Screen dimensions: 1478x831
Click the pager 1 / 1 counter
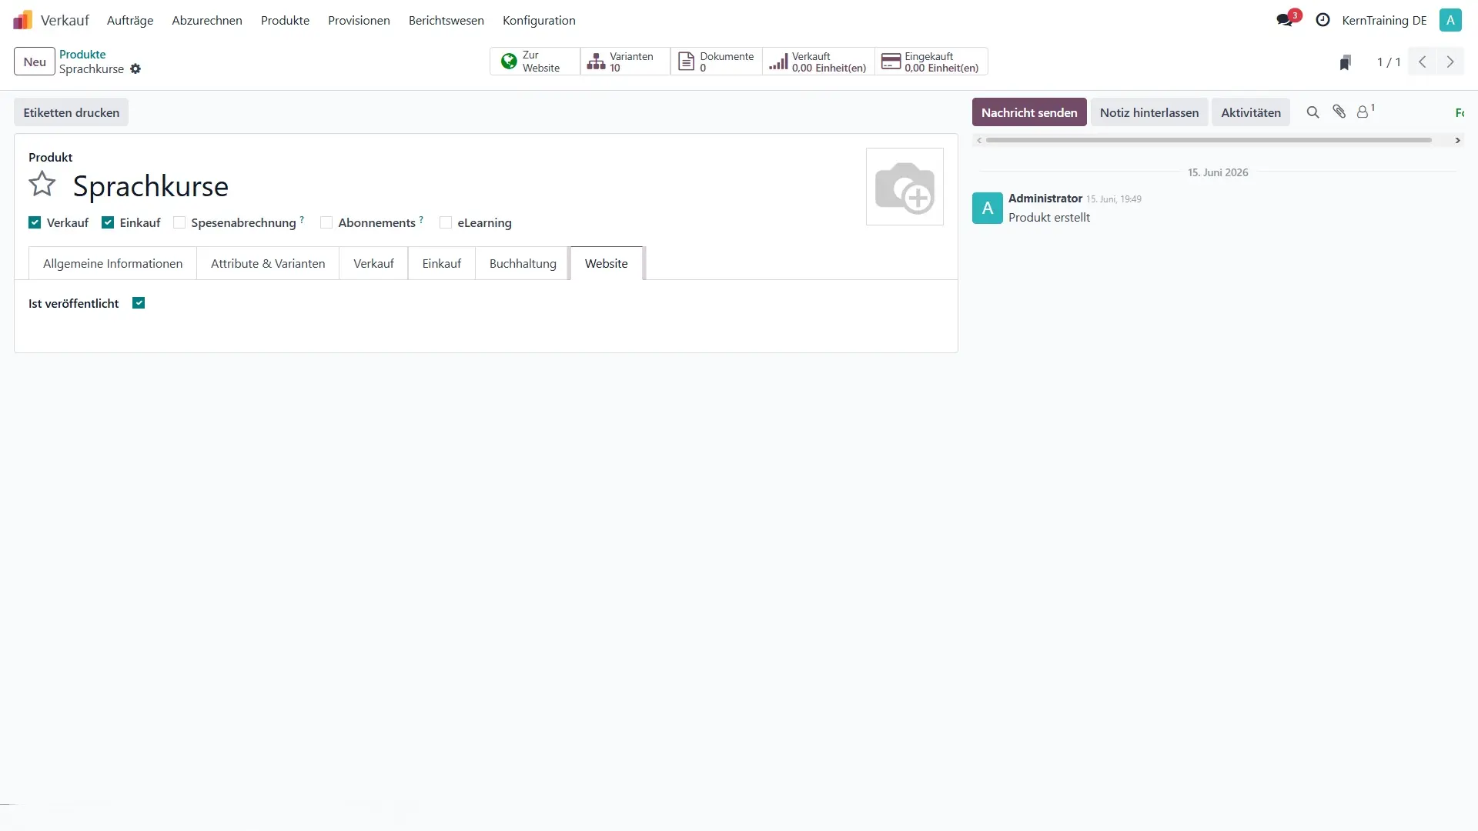tap(1389, 62)
